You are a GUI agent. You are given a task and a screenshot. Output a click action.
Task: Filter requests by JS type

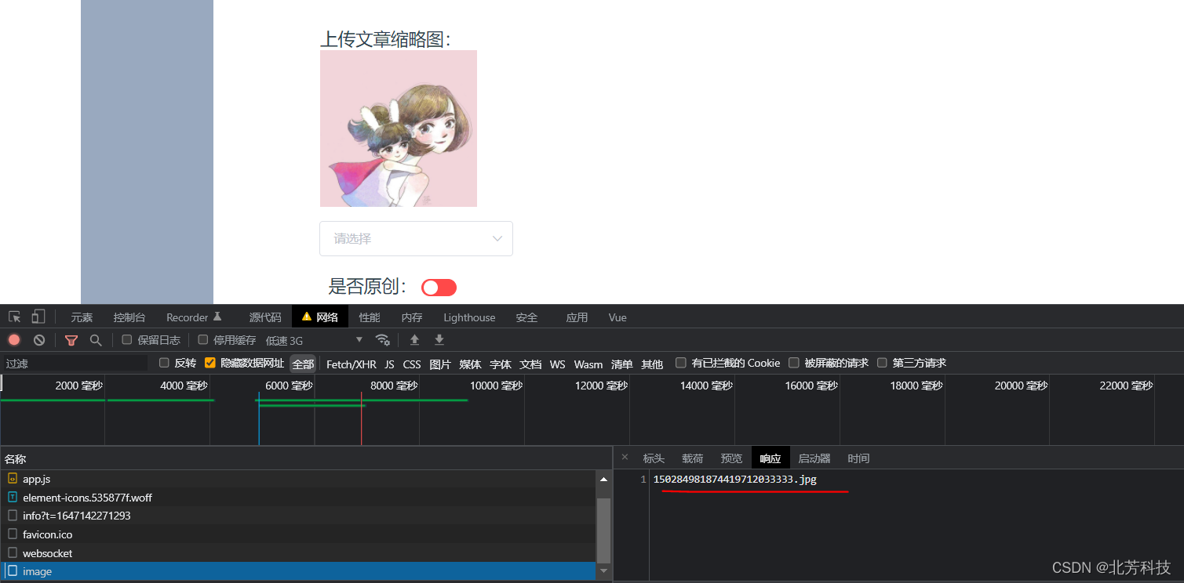pyautogui.click(x=389, y=364)
